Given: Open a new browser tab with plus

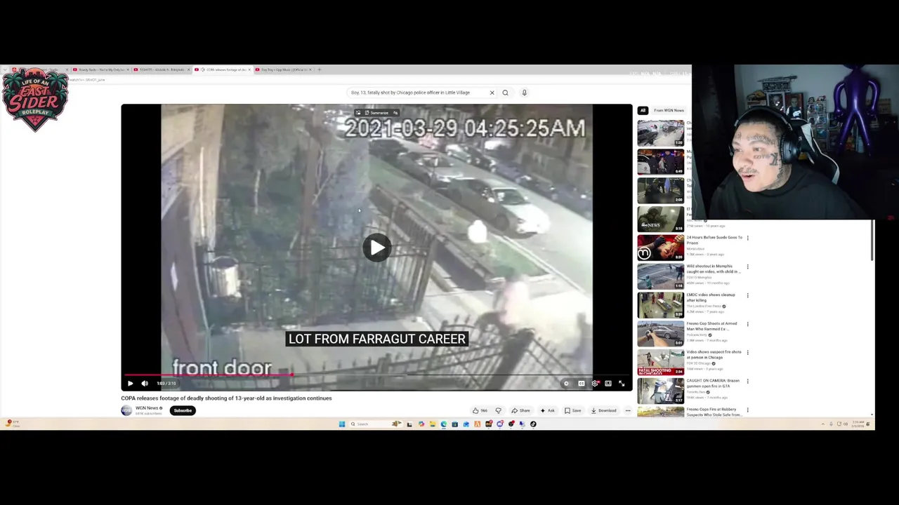Looking at the screenshot, I should [320, 69].
